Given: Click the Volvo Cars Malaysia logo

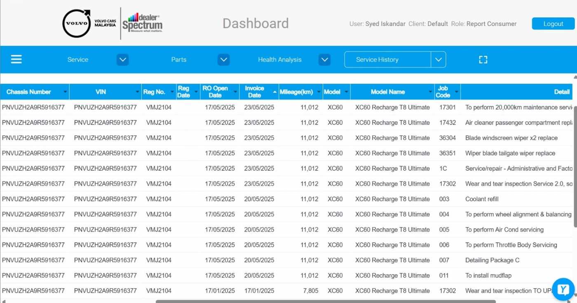Looking at the screenshot, I should pyautogui.click(x=89, y=23).
